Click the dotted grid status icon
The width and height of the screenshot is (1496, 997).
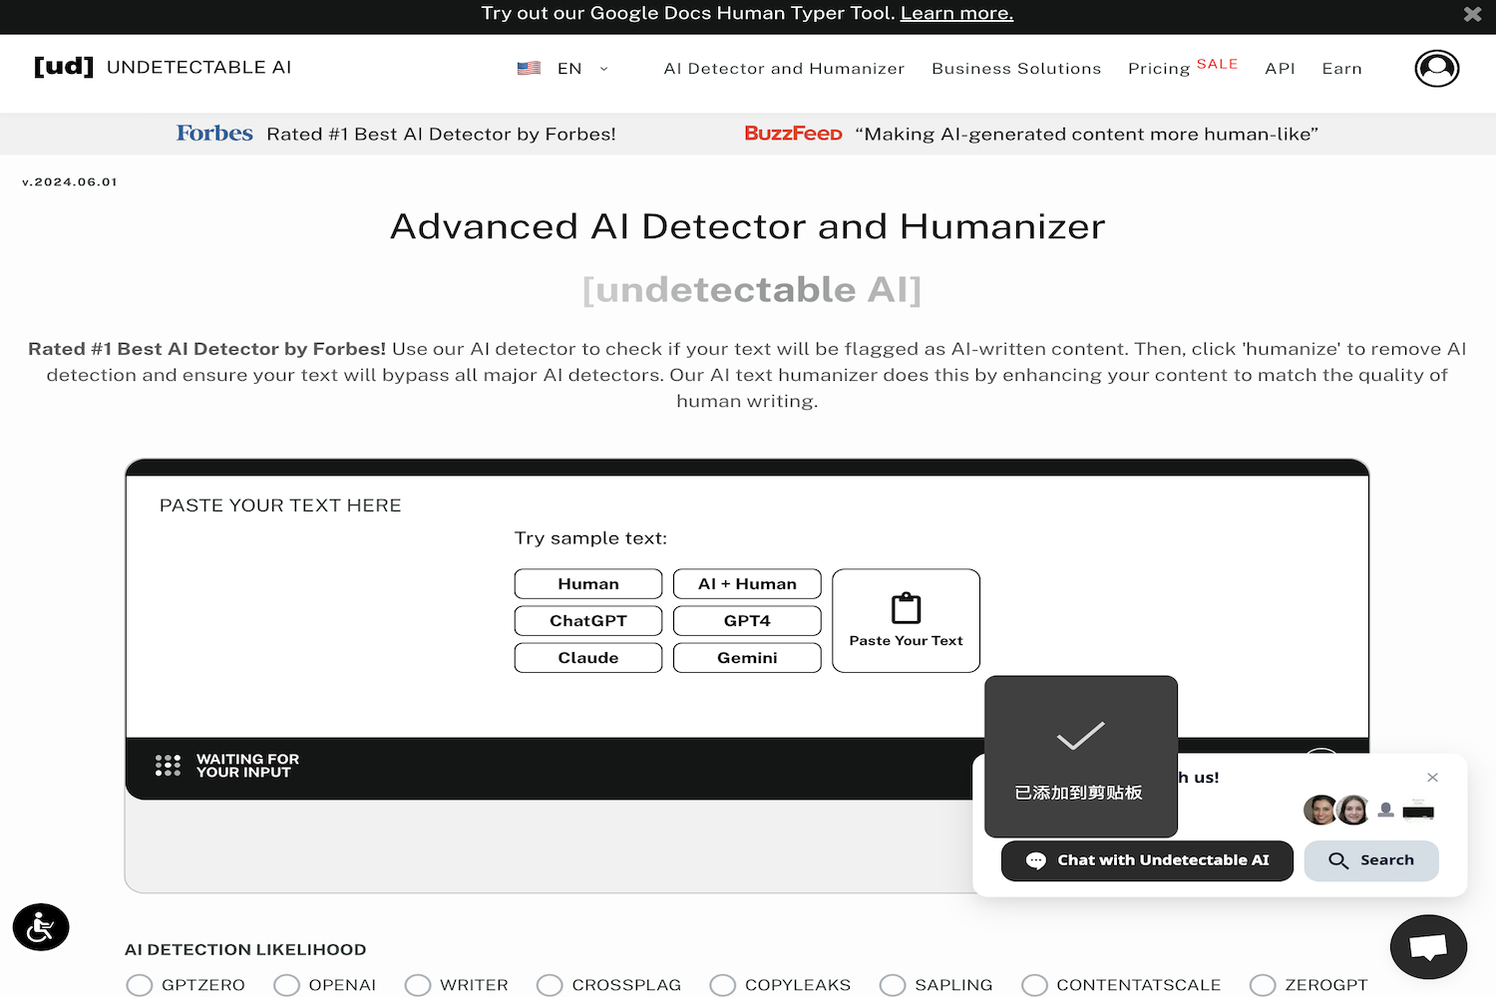click(168, 766)
